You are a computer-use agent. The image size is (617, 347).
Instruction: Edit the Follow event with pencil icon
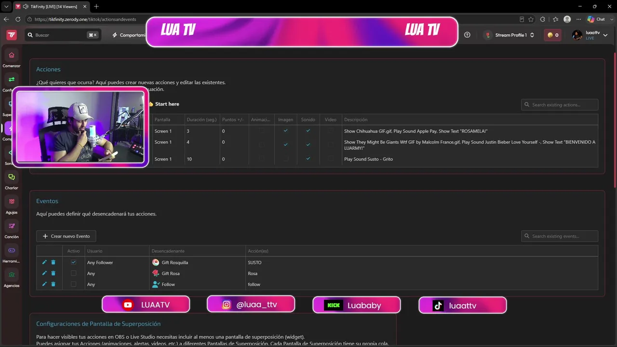(45, 284)
